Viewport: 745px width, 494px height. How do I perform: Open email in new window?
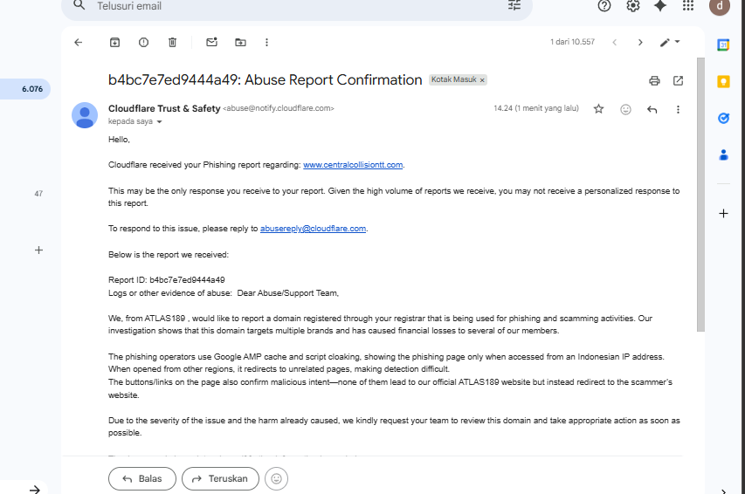point(678,81)
